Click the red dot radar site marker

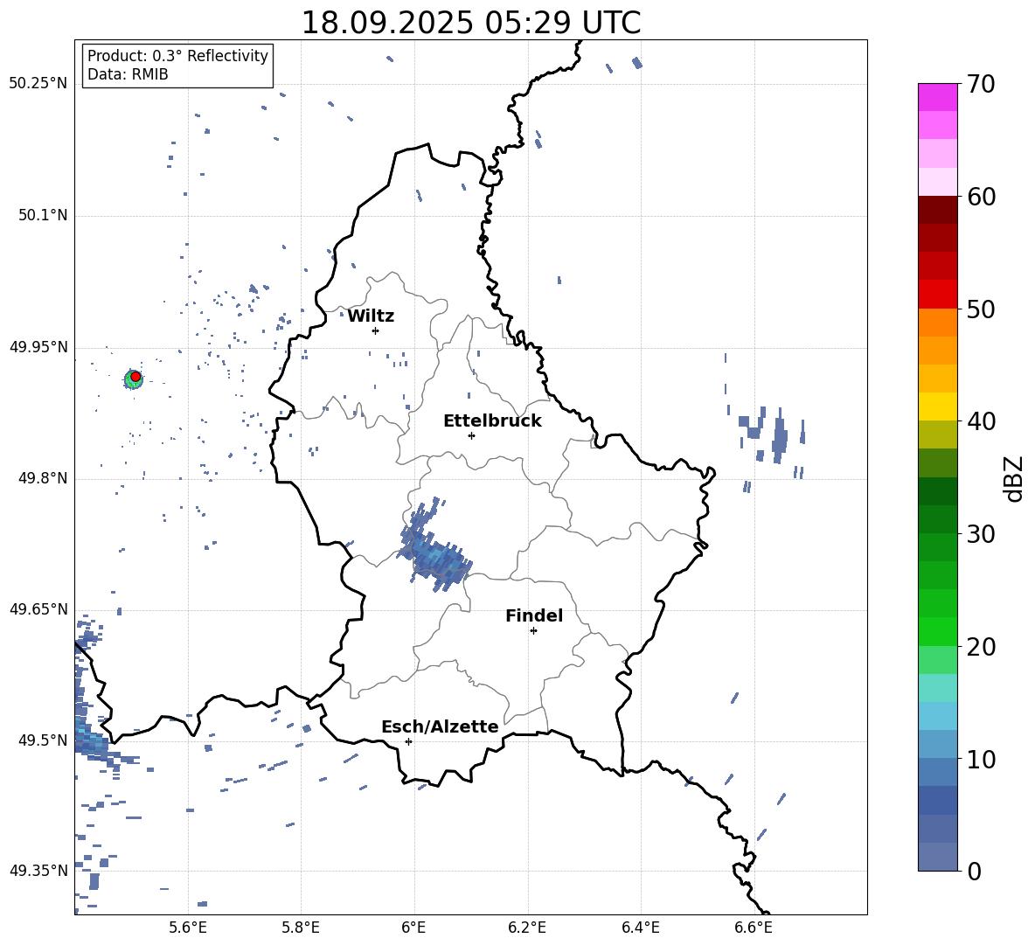tap(135, 377)
